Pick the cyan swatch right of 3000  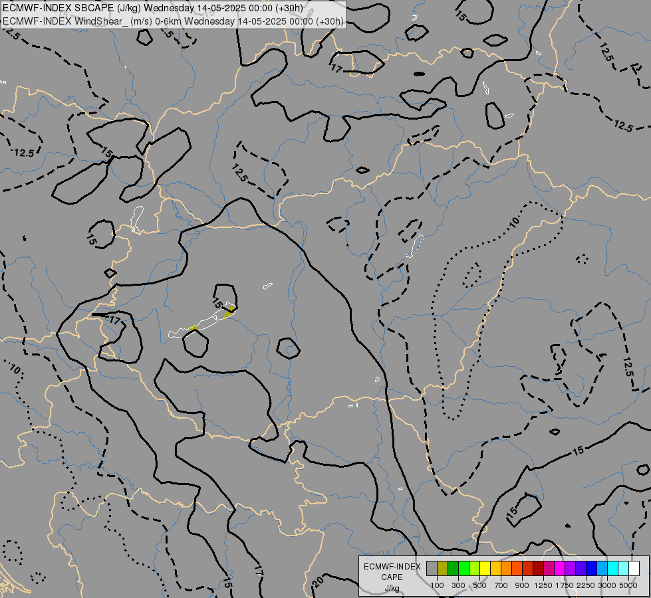[613, 569]
